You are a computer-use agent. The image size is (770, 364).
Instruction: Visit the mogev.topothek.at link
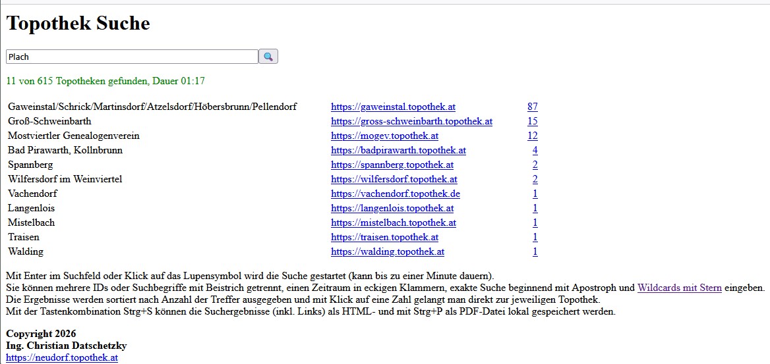pos(384,136)
